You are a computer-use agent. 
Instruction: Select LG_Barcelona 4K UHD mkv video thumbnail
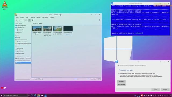point(47,29)
